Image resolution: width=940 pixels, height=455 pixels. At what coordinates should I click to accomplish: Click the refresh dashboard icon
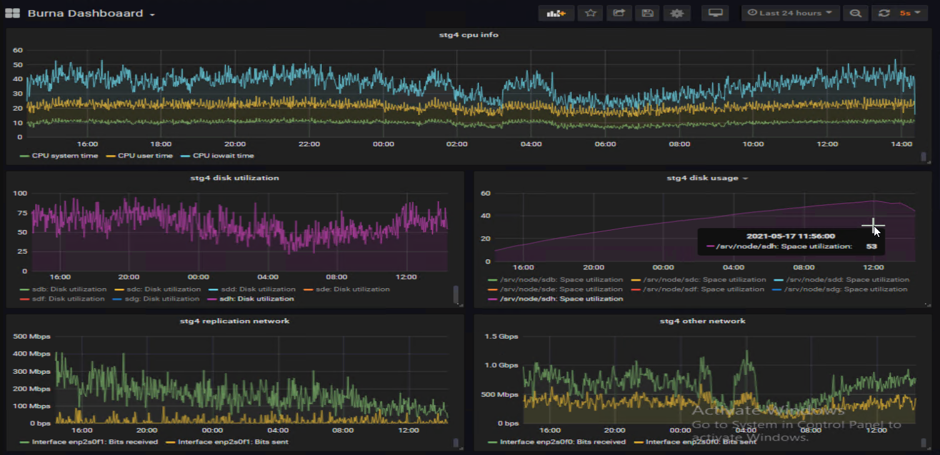[x=884, y=13]
